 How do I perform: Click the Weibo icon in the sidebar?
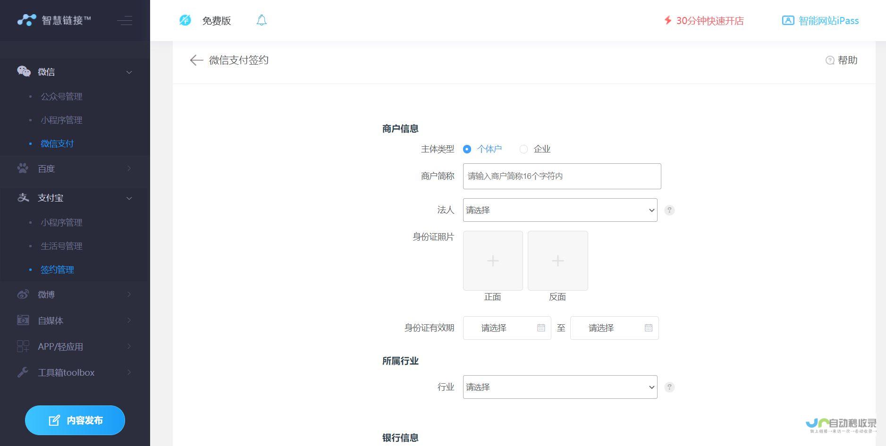[x=23, y=294]
